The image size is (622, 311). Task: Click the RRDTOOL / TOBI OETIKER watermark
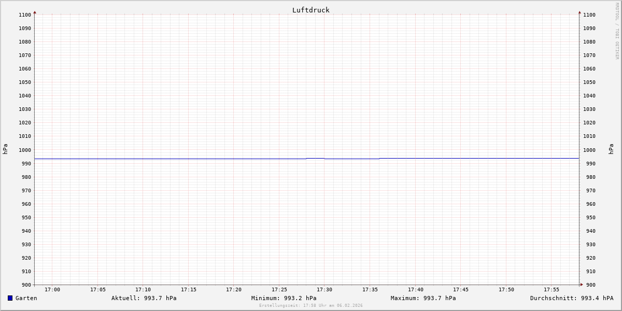pos(617,31)
